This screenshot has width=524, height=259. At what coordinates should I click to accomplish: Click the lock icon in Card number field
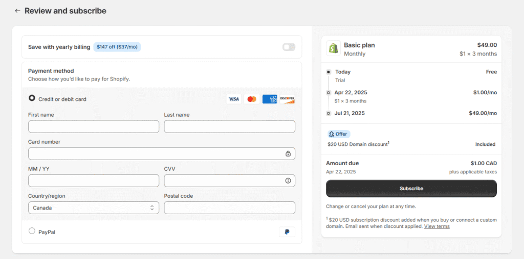coord(288,154)
